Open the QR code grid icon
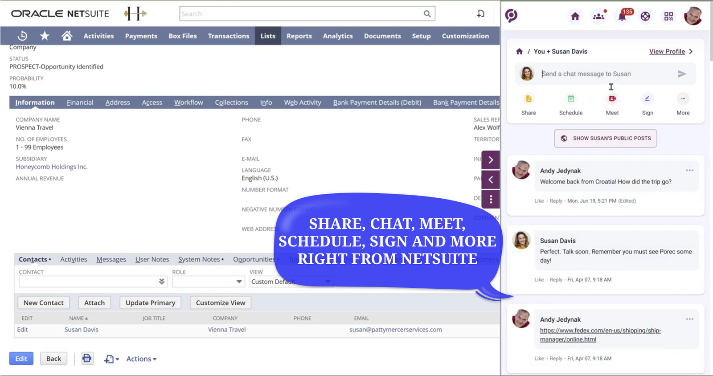 pyautogui.click(x=668, y=16)
